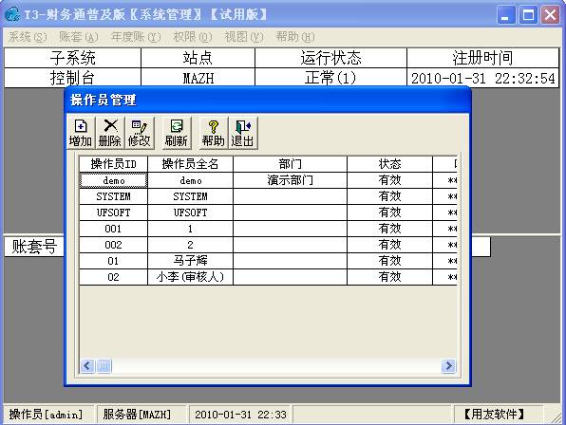The image size is (566, 425).
Task: Click status bar date 2010-01-31 22:33
Action: point(240,415)
